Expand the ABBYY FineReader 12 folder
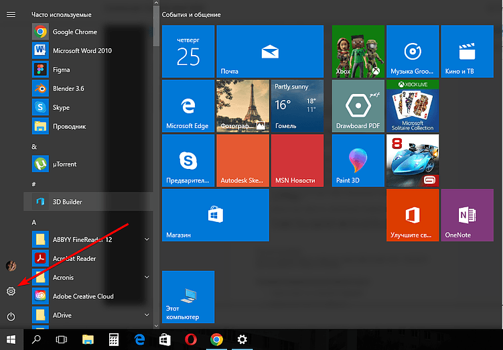 (147, 239)
